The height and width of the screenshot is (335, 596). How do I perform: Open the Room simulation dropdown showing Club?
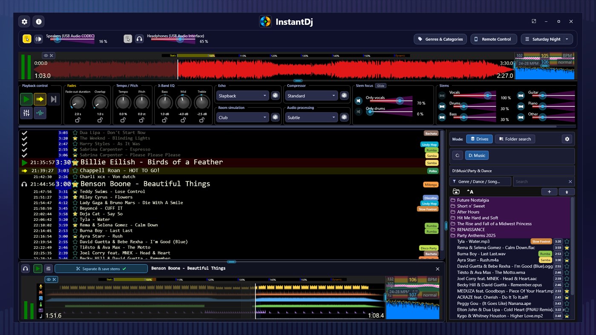pyautogui.click(x=242, y=117)
